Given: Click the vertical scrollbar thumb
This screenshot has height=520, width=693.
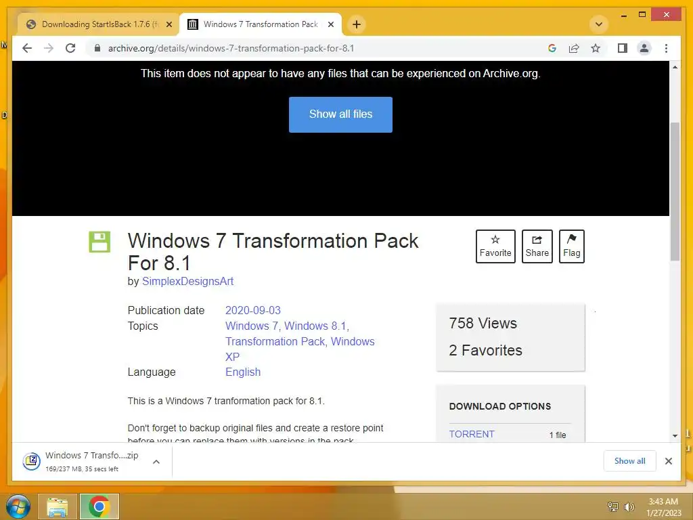Looking at the screenshot, I should coord(675,192).
